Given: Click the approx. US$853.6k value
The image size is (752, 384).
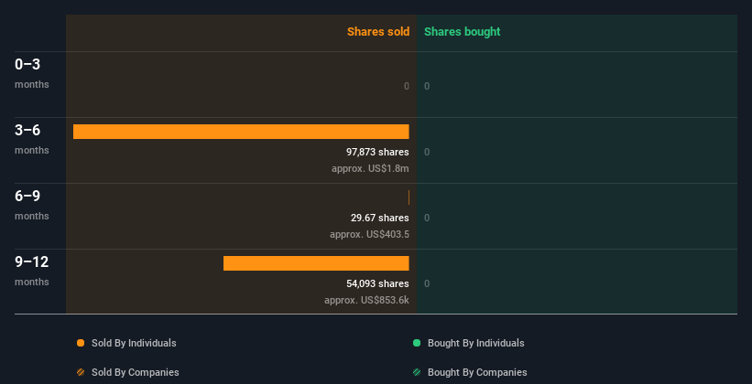Looking at the screenshot, I should click(366, 300).
